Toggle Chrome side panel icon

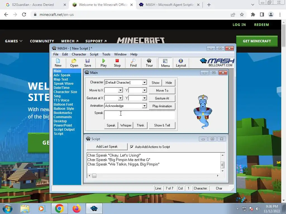(x=262, y=14)
